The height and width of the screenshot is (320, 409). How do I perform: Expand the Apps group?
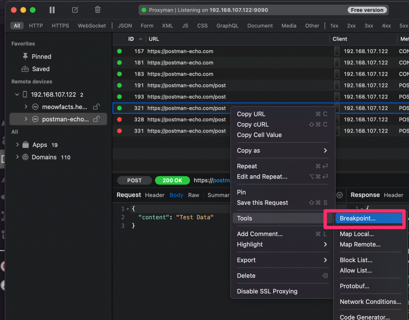tap(17, 145)
